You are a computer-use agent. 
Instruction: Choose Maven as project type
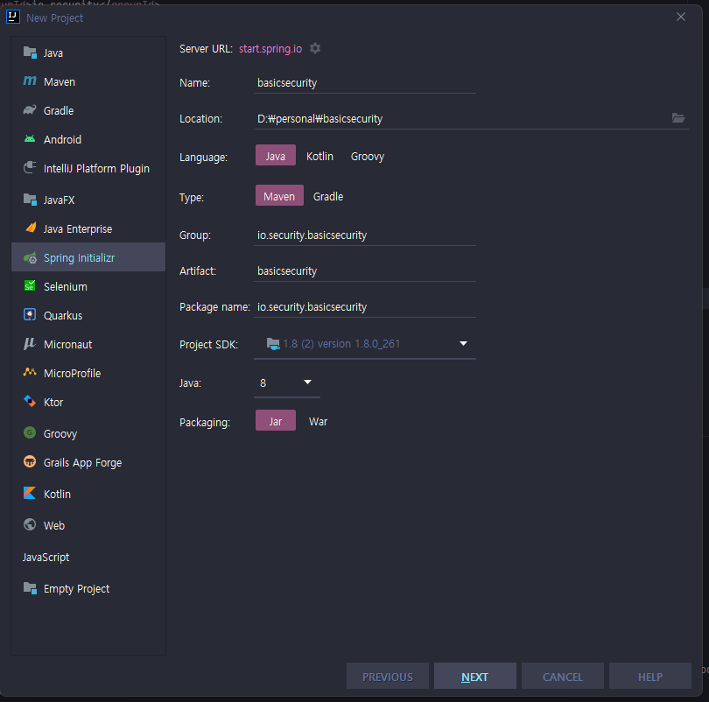click(279, 195)
